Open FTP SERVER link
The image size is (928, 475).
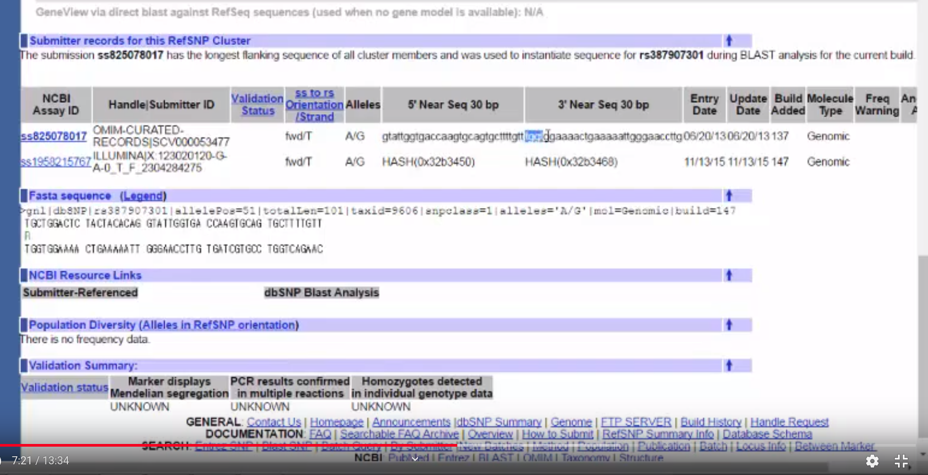[636, 422]
